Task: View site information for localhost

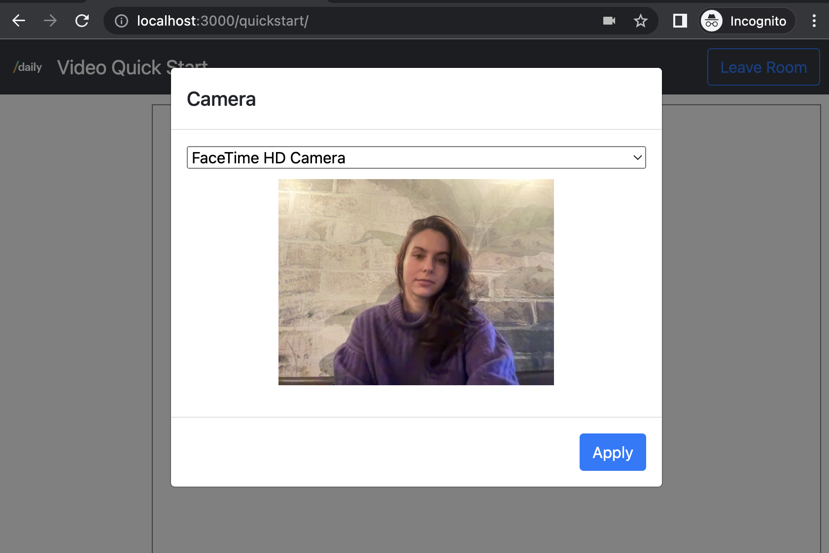Action: pos(121,21)
